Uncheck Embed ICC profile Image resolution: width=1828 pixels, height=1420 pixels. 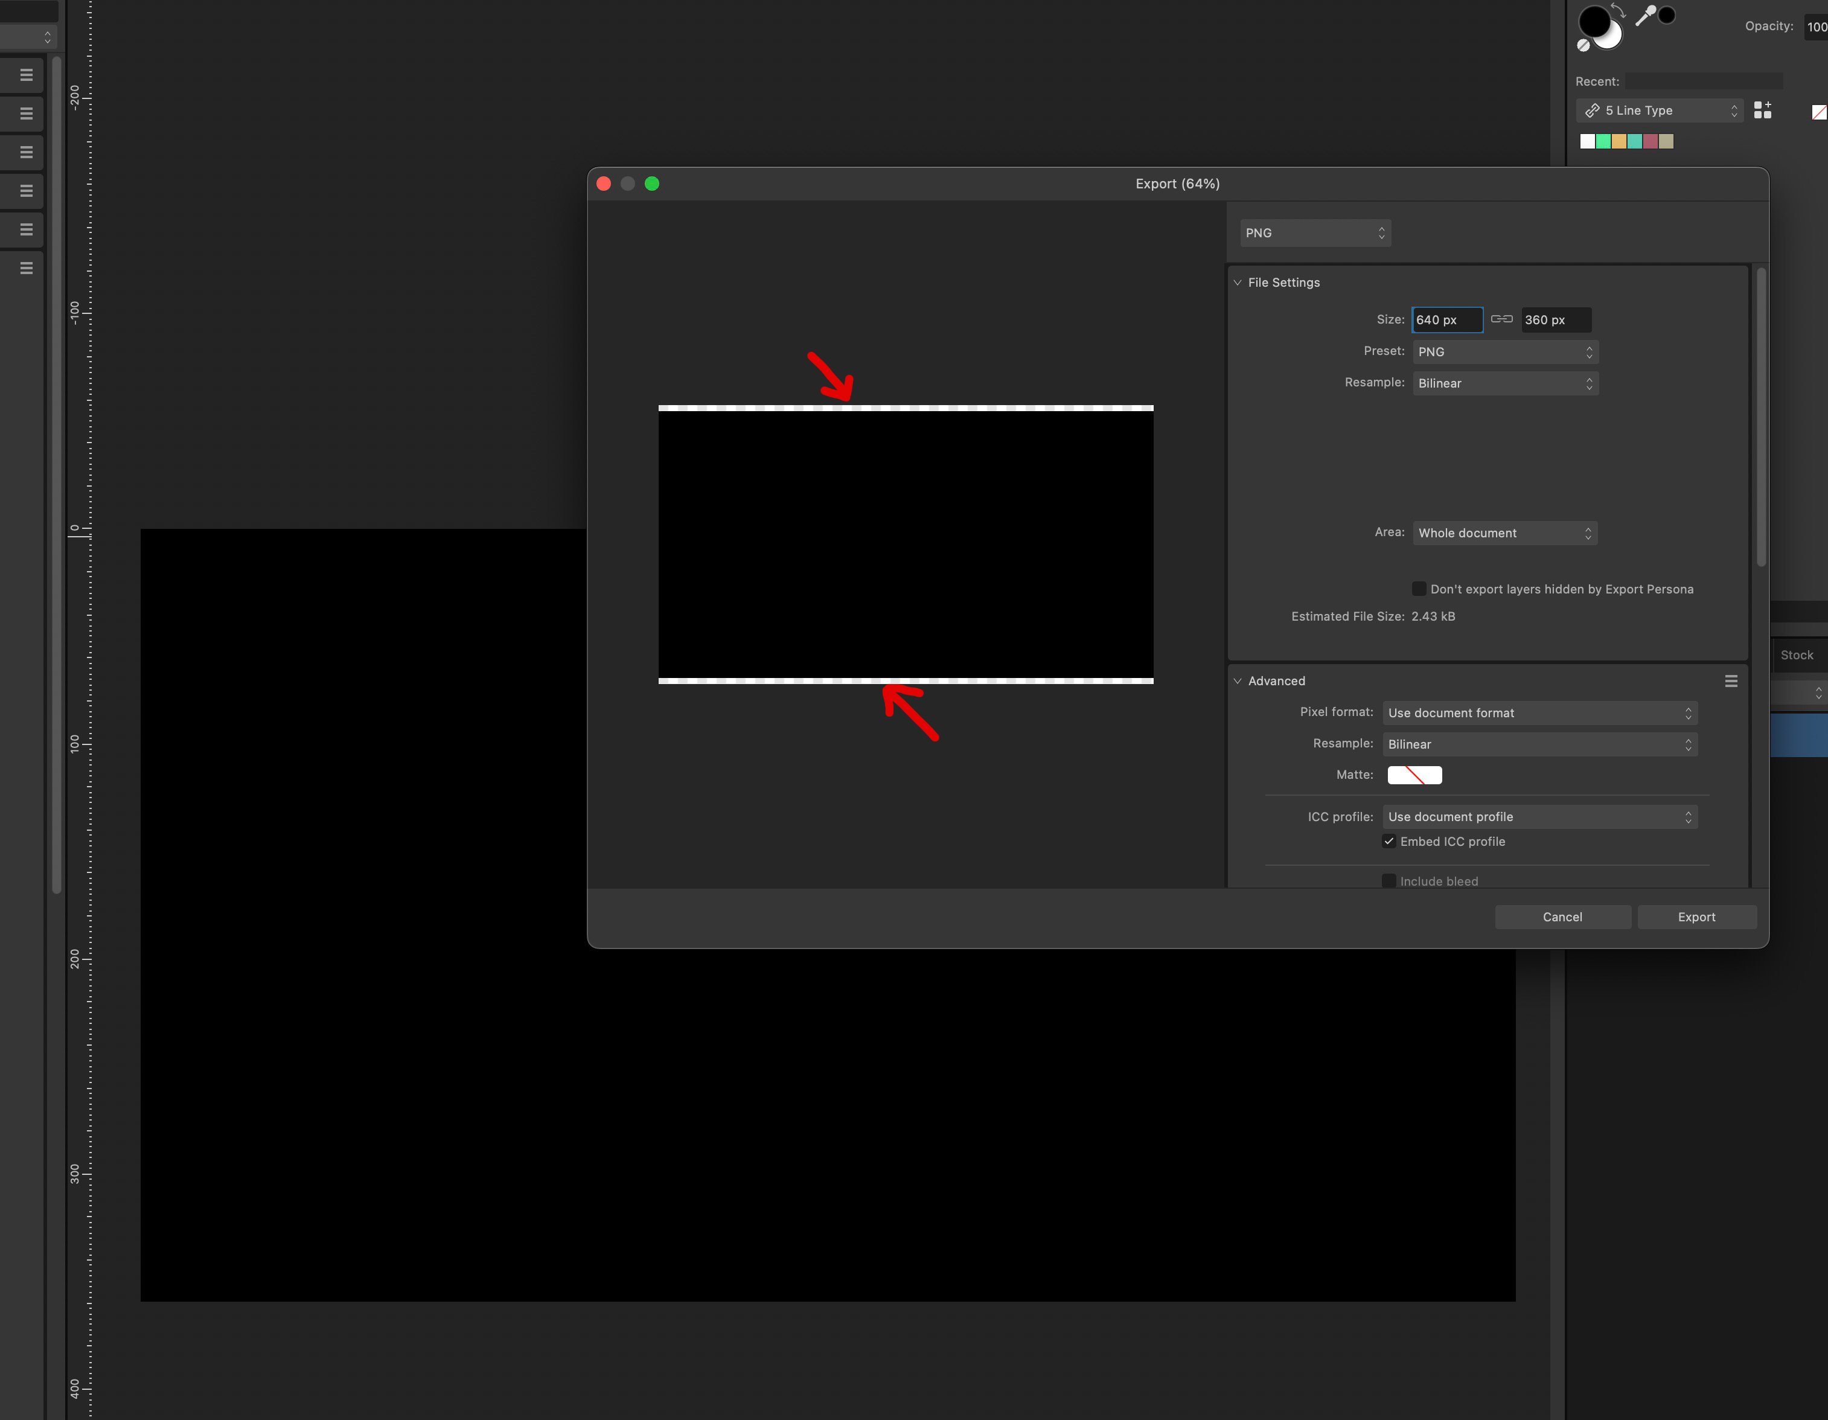click(1389, 842)
